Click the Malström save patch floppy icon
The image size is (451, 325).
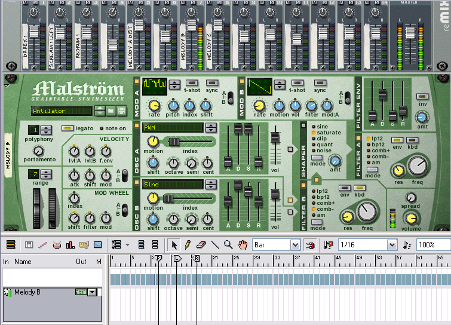tap(121, 111)
